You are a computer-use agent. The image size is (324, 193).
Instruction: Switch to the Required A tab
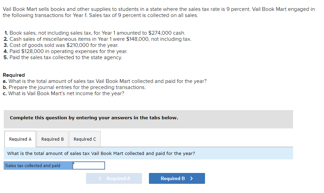[20, 139]
